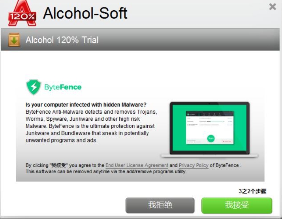282x219 pixels.
Task: Click the 3之2个步骤 step indicator
Action: 252,191
